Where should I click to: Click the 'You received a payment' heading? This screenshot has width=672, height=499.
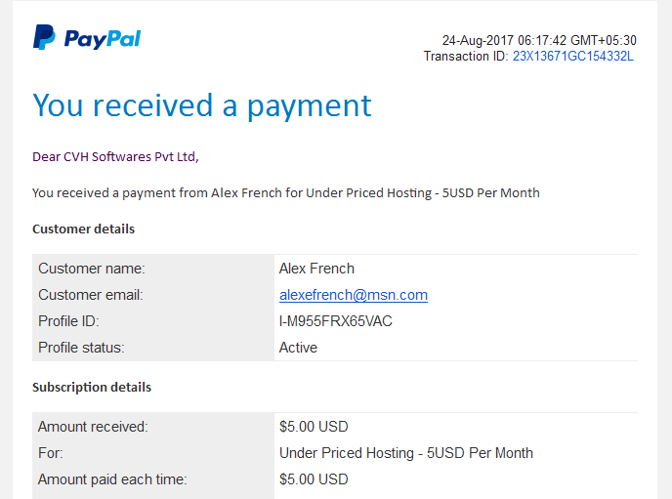pyautogui.click(x=202, y=106)
